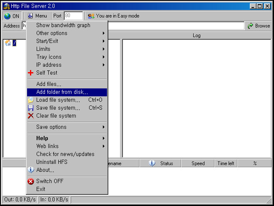This screenshot has width=274, height=206.
Task: Choose Save file system... entry
Action: (x=67, y=108)
